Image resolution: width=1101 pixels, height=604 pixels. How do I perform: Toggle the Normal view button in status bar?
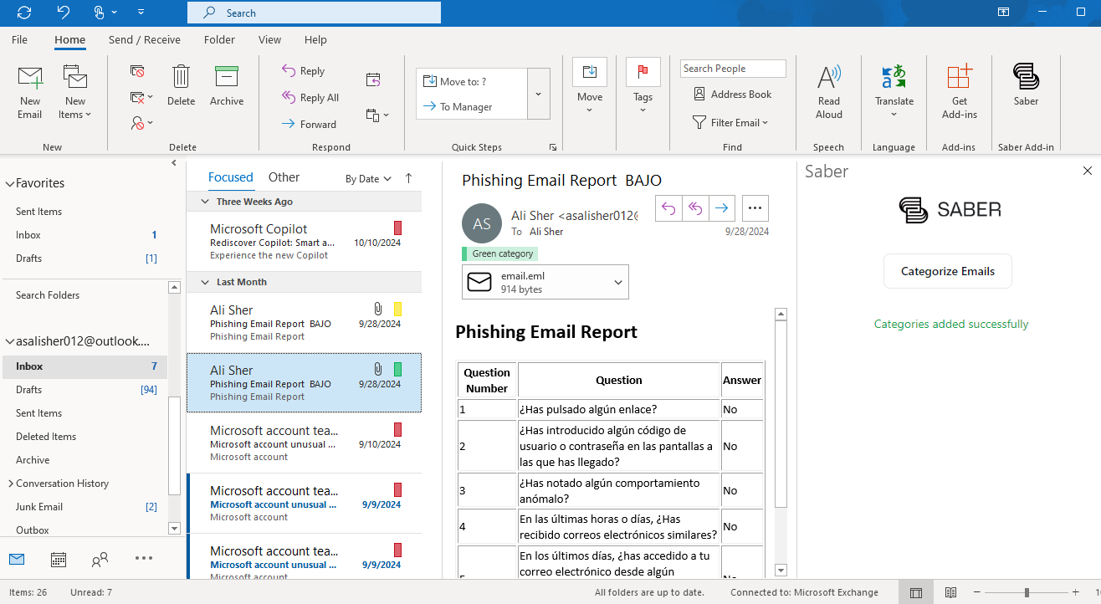tap(916, 592)
